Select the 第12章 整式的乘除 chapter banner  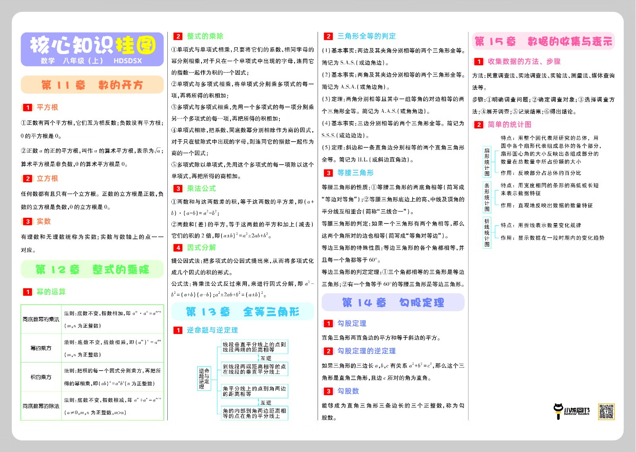tap(92, 270)
